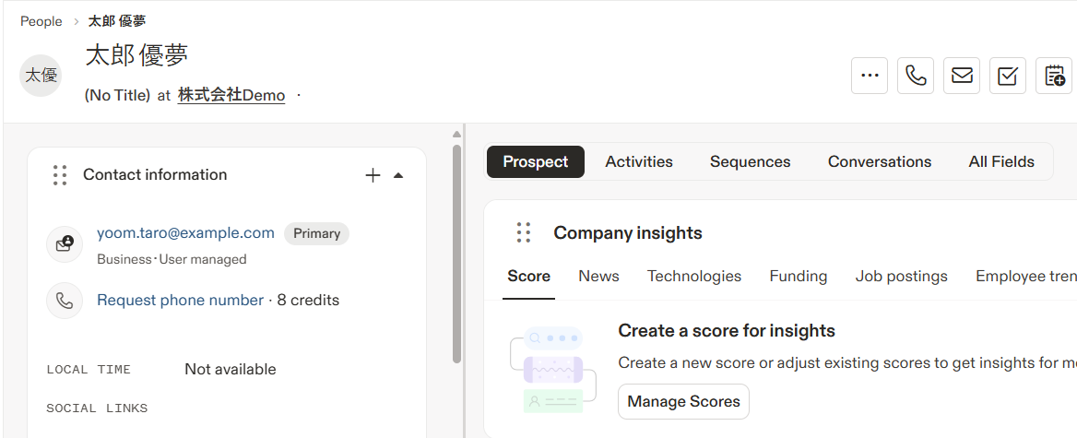Click the Request phone number link

point(180,300)
